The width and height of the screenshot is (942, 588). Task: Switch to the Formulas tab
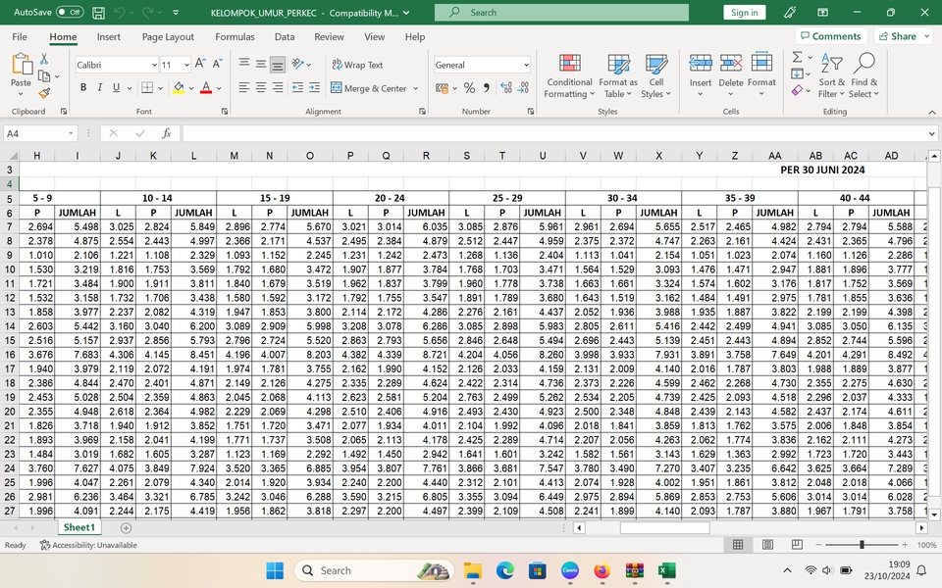(x=235, y=36)
